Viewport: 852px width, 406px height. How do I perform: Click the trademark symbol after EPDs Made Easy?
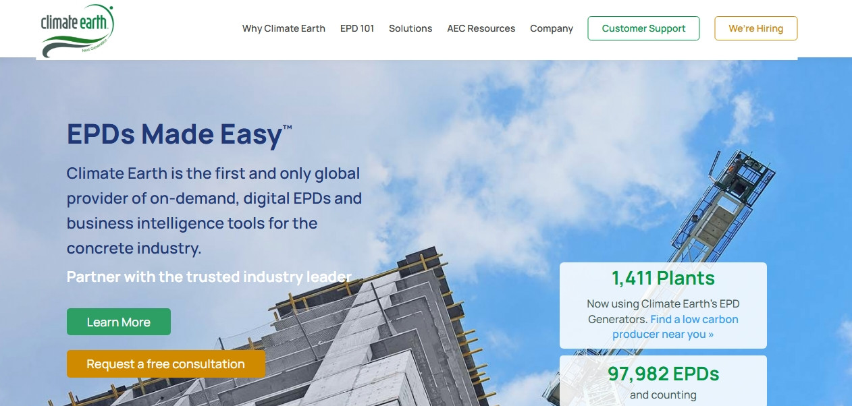pos(289,125)
